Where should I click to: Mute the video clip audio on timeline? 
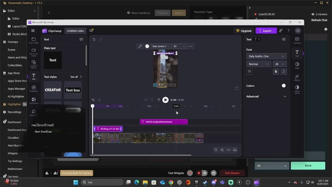(x=99, y=138)
